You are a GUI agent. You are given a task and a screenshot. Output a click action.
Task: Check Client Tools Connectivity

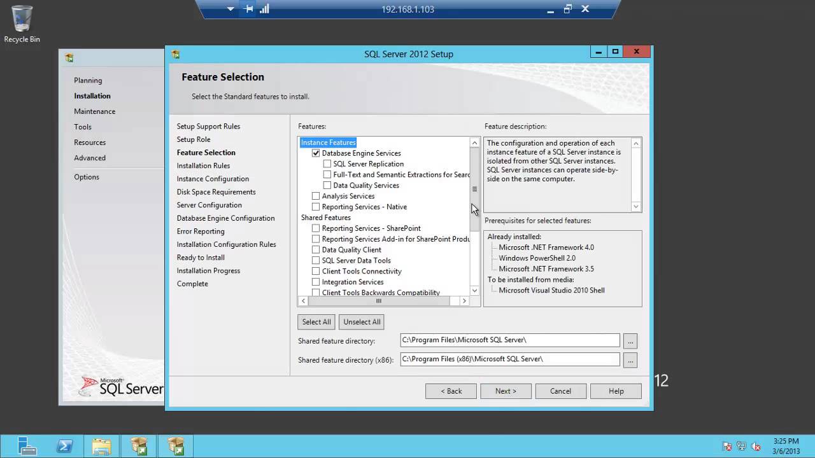[316, 272]
